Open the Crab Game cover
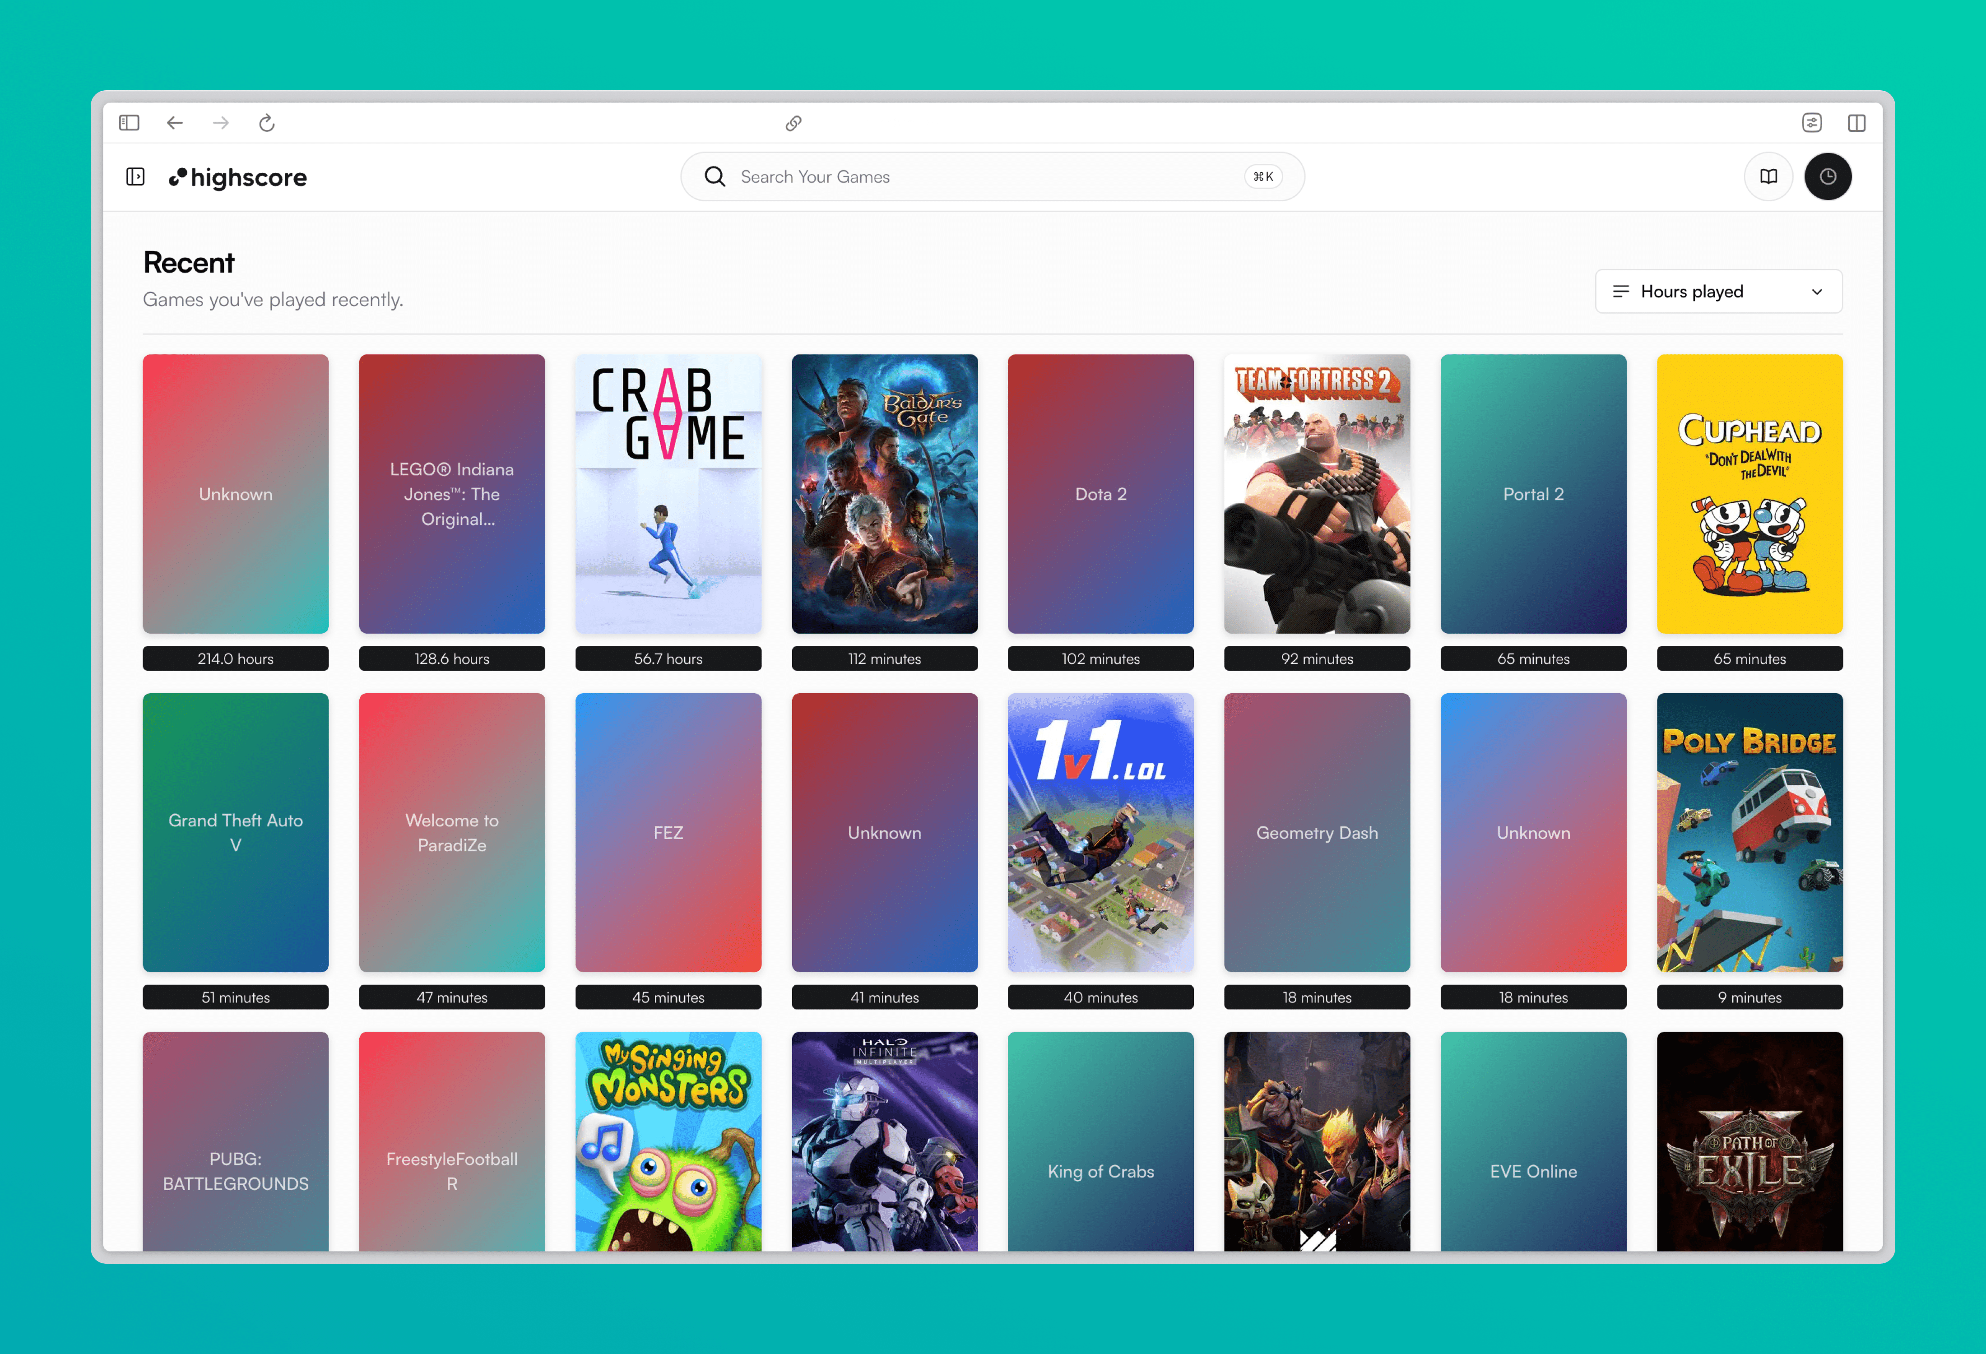The width and height of the screenshot is (1986, 1354). (x=668, y=494)
